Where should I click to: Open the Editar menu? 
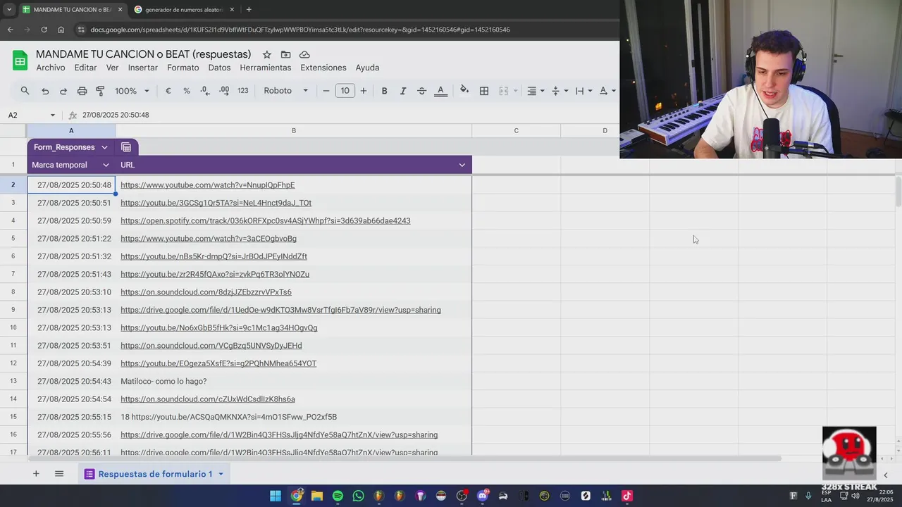(85, 68)
